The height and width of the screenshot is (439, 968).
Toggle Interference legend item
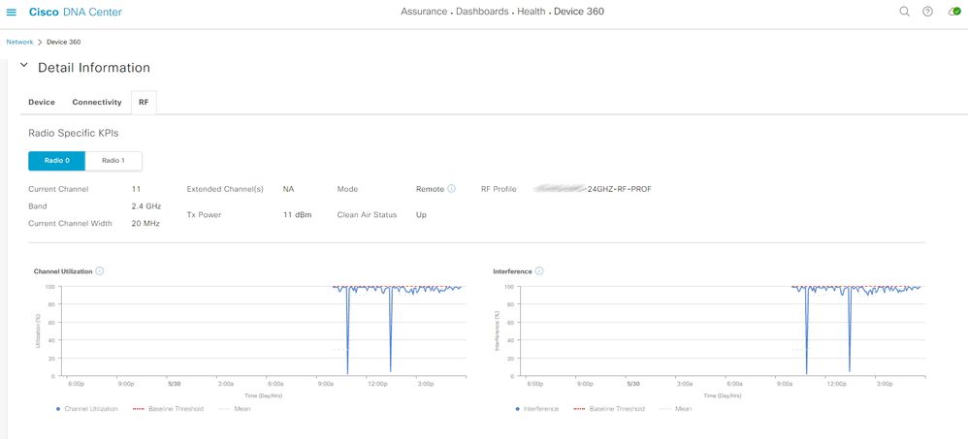536,409
